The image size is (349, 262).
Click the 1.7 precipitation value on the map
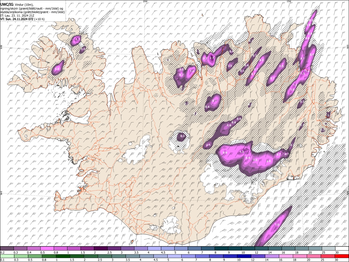(78, 40)
